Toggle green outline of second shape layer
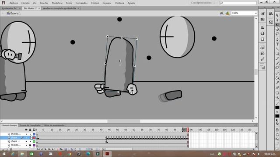This screenshot has width=280, height=157. click(34, 141)
